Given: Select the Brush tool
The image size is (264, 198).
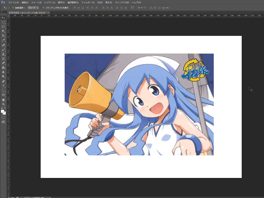Looking at the screenshot, I should (3, 50).
